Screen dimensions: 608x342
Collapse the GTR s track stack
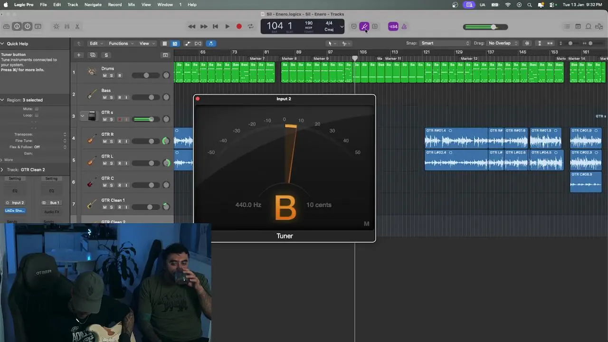[x=82, y=116]
